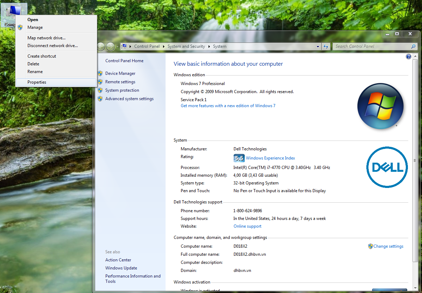Click the 4,00 GB installed memory value

point(256,175)
